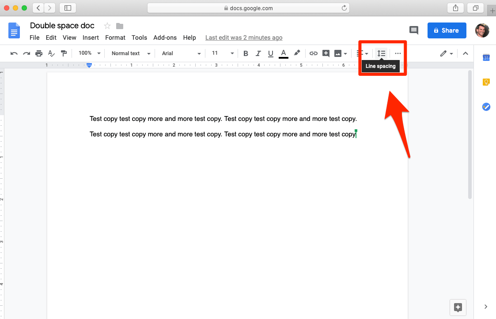This screenshot has height=319, width=496.
Task: Hide side panel with arrow
Action: (486, 307)
